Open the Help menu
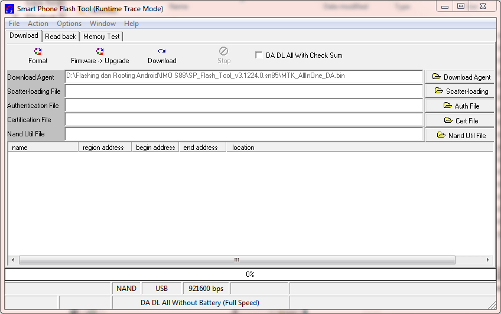This screenshot has width=501, height=314. pyautogui.click(x=131, y=24)
